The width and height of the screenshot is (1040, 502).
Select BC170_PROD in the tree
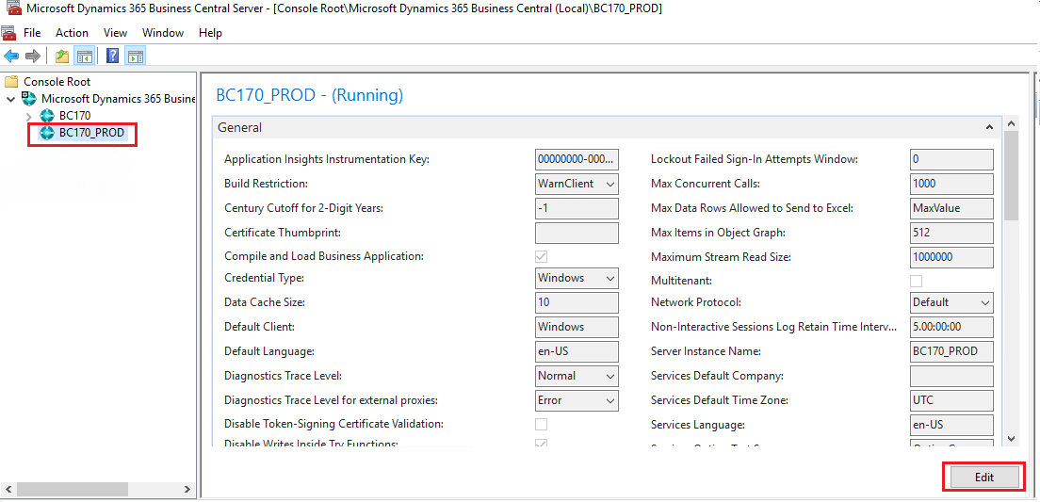[91, 133]
